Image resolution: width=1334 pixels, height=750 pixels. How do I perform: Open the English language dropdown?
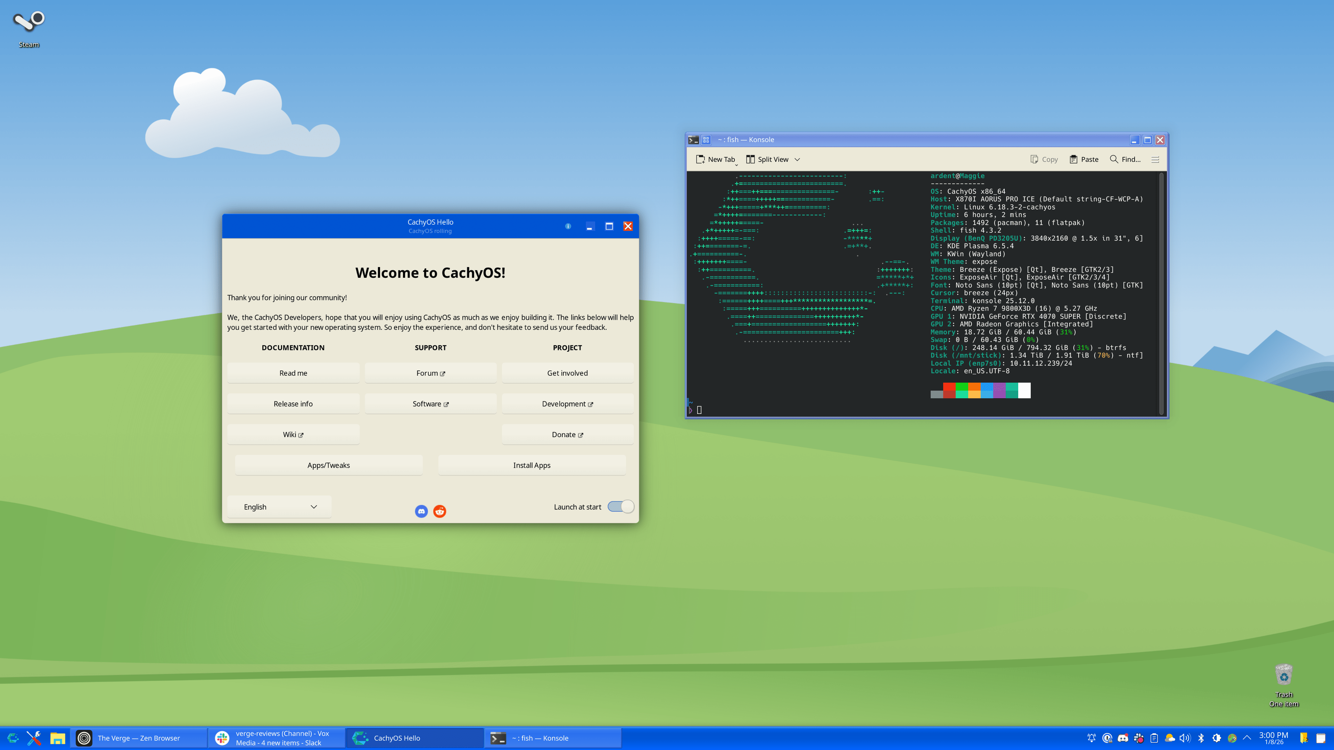tap(279, 507)
